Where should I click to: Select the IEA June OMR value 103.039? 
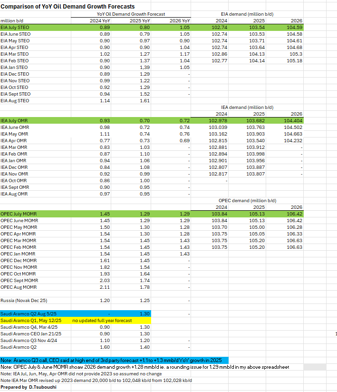[x=218, y=127]
